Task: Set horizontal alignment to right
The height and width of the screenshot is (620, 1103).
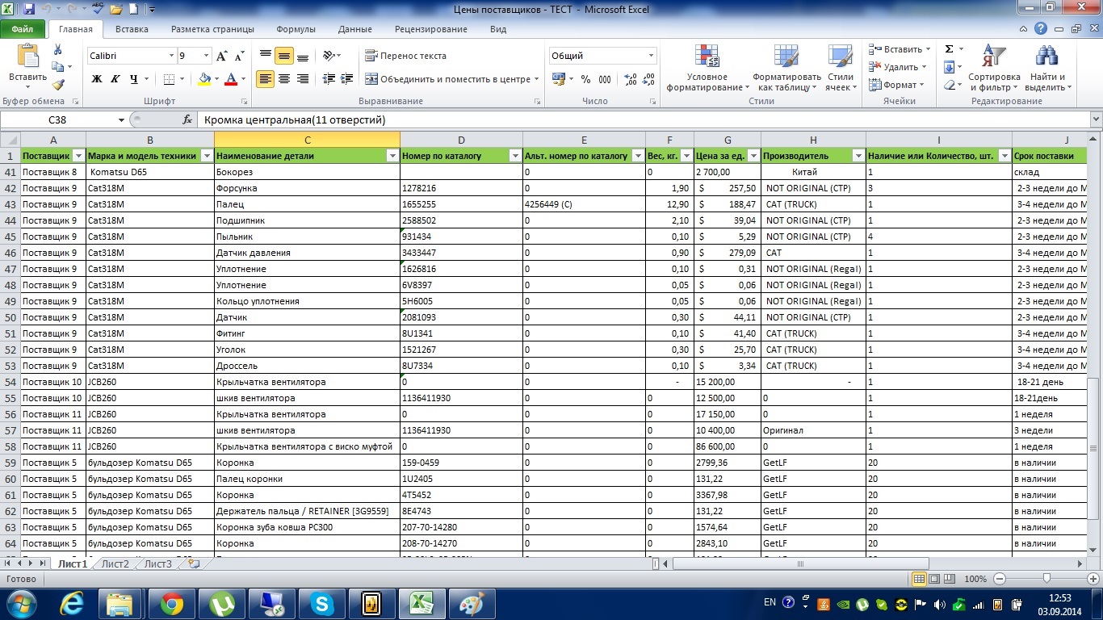Action: [x=302, y=79]
